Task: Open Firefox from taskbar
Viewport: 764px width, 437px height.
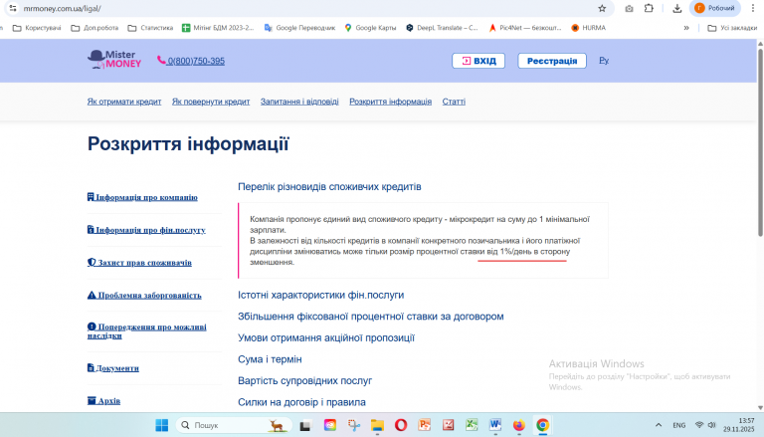Action: pyautogui.click(x=519, y=425)
